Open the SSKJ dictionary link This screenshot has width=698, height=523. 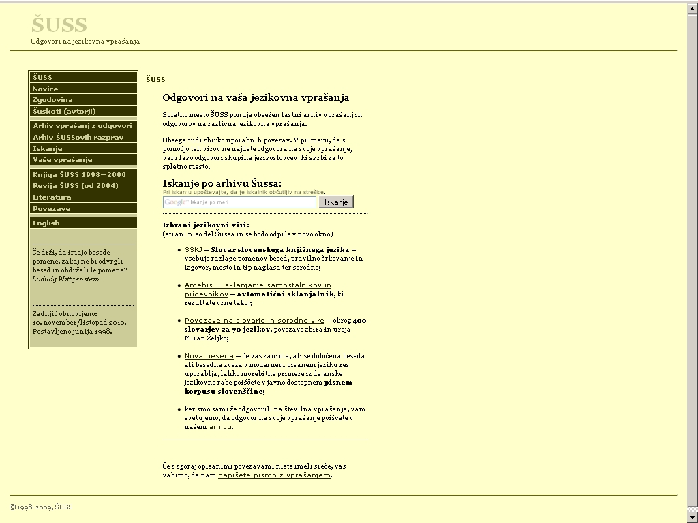(193, 250)
